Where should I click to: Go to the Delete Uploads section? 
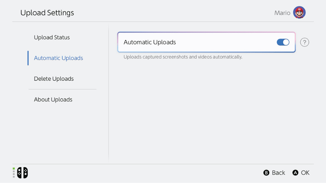coord(54,79)
